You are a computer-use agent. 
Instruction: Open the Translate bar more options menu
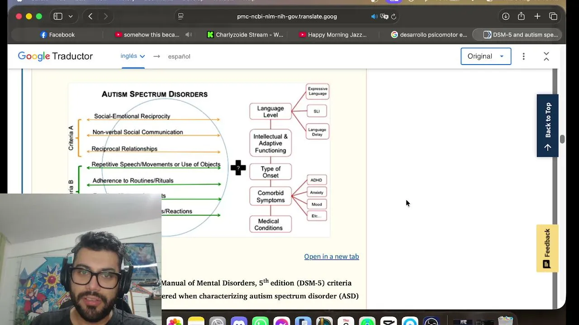point(524,56)
